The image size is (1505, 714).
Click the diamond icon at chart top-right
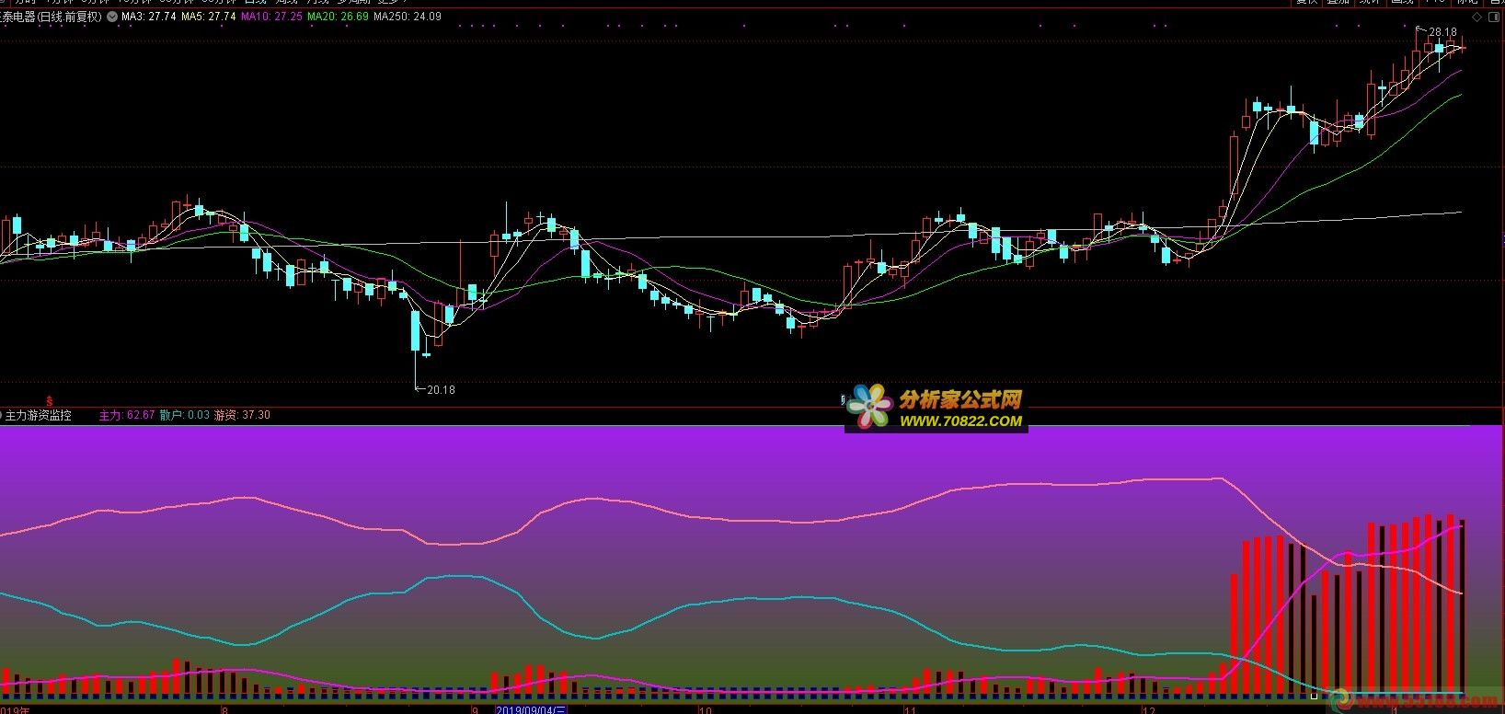(x=1476, y=17)
